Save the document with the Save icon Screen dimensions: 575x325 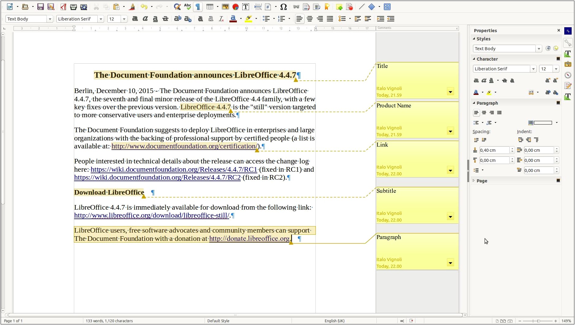click(40, 7)
